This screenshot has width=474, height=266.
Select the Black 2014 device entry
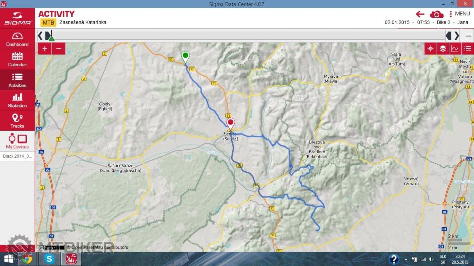click(17, 156)
